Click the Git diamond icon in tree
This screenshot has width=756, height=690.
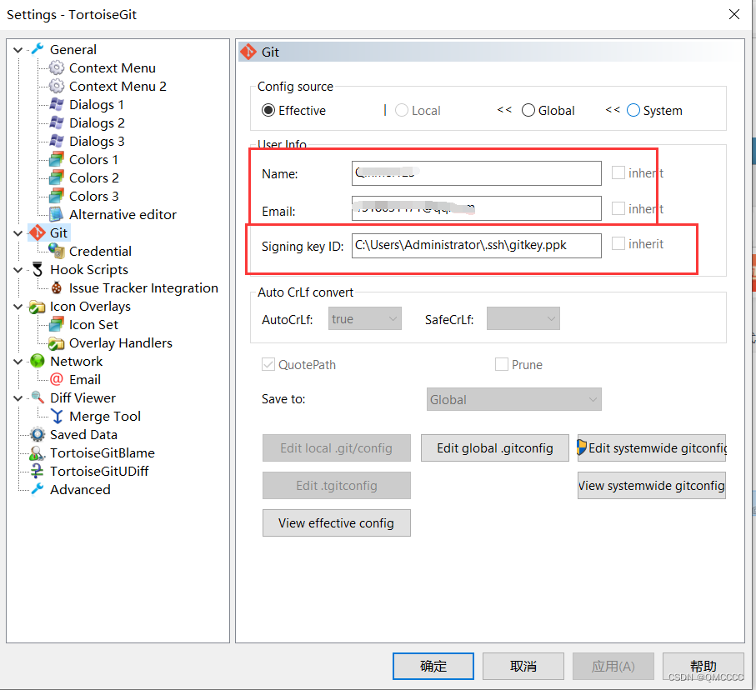[x=38, y=232]
